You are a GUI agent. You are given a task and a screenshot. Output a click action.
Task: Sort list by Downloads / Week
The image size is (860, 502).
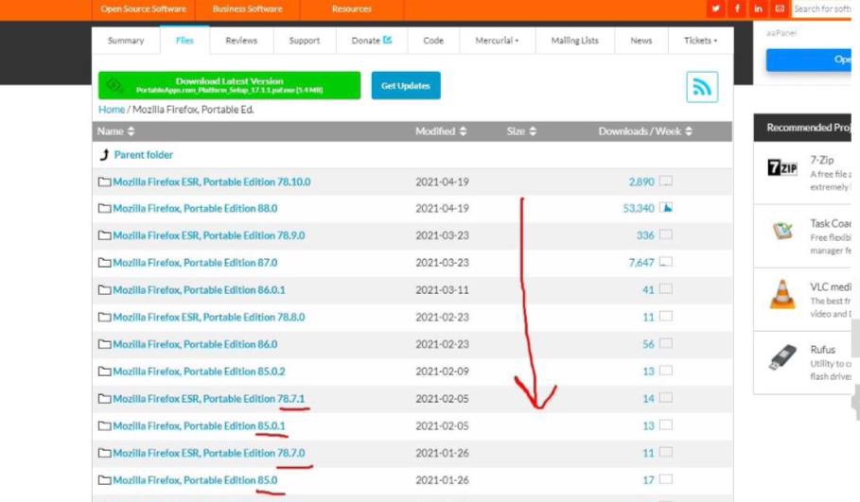pos(645,131)
